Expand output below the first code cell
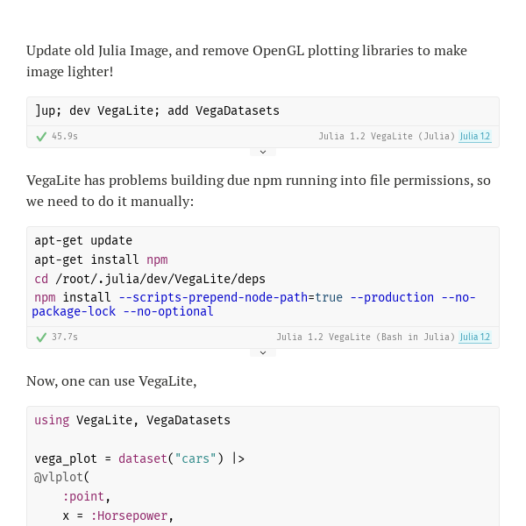Image resolution: width=526 pixels, height=526 pixels. coord(263,152)
